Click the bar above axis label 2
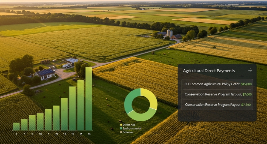This screenshot has width=267, height=144. pyautogui.click(x=32, y=123)
